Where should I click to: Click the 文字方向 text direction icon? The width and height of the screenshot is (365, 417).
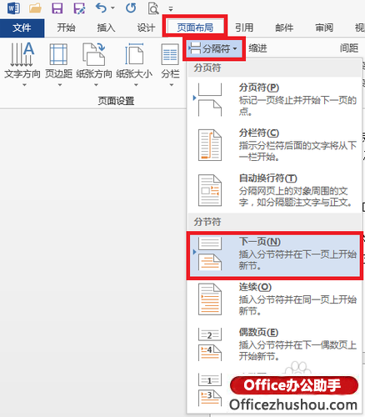22,54
